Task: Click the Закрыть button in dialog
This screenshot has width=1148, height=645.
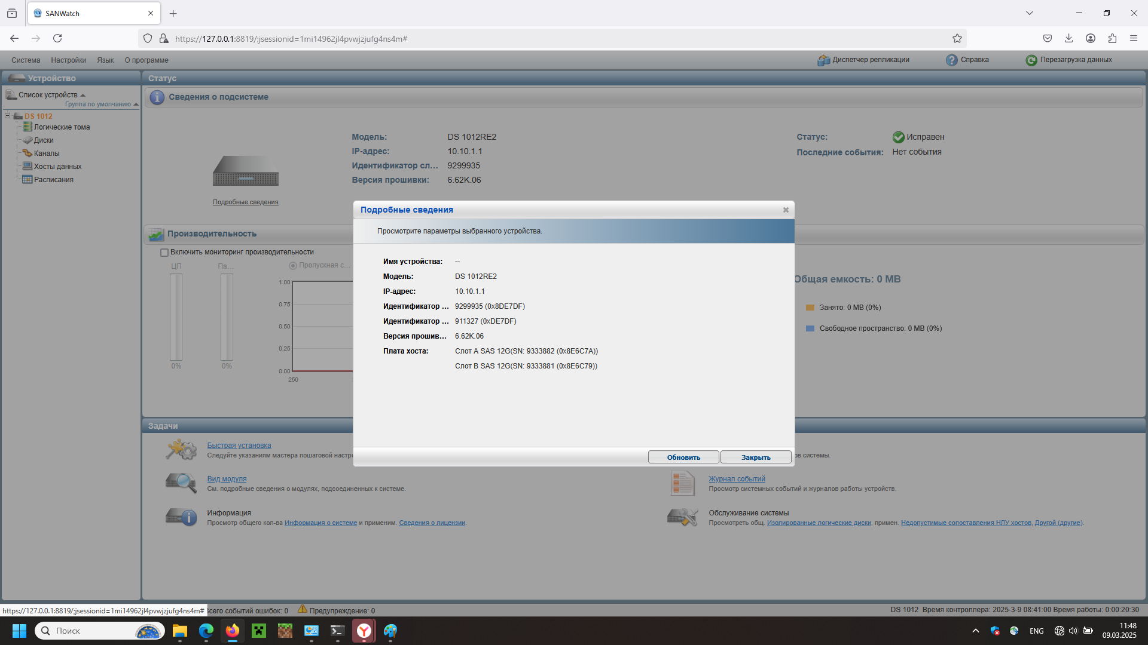Action: (756, 457)
